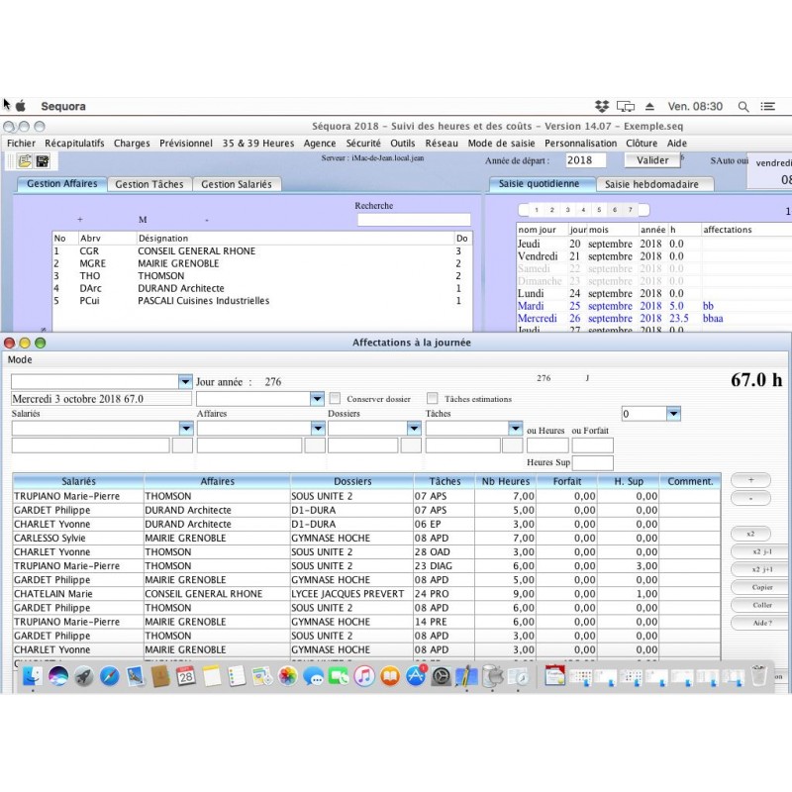Click the Valider button
792x792 pixels.
652,160
